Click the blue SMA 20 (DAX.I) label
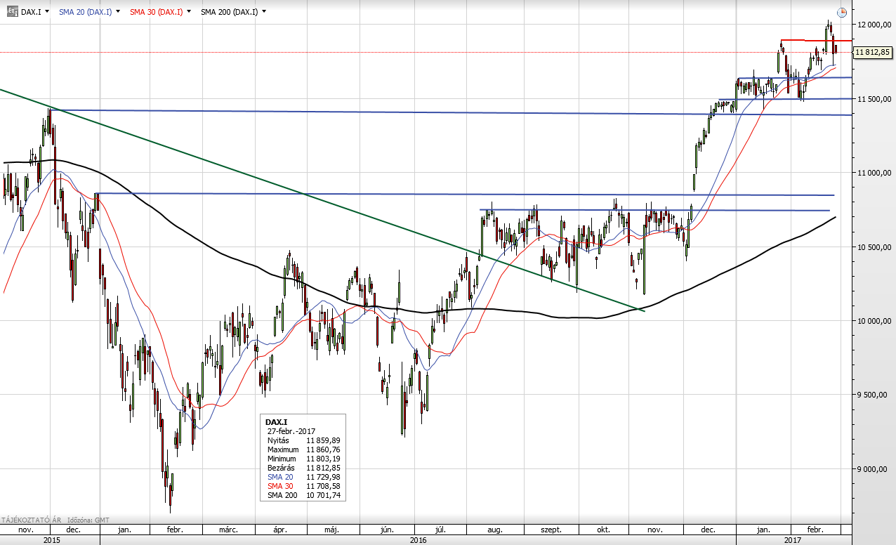The height and width of the screenshot is (545, 896). click(x=85, y=12)
